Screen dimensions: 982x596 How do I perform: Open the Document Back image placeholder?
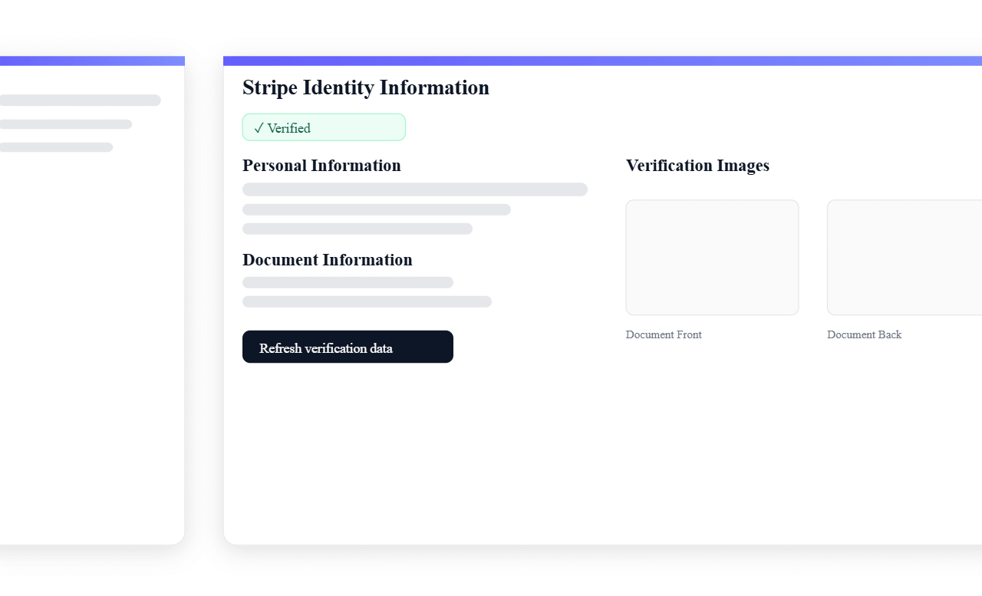click(904, 257)
